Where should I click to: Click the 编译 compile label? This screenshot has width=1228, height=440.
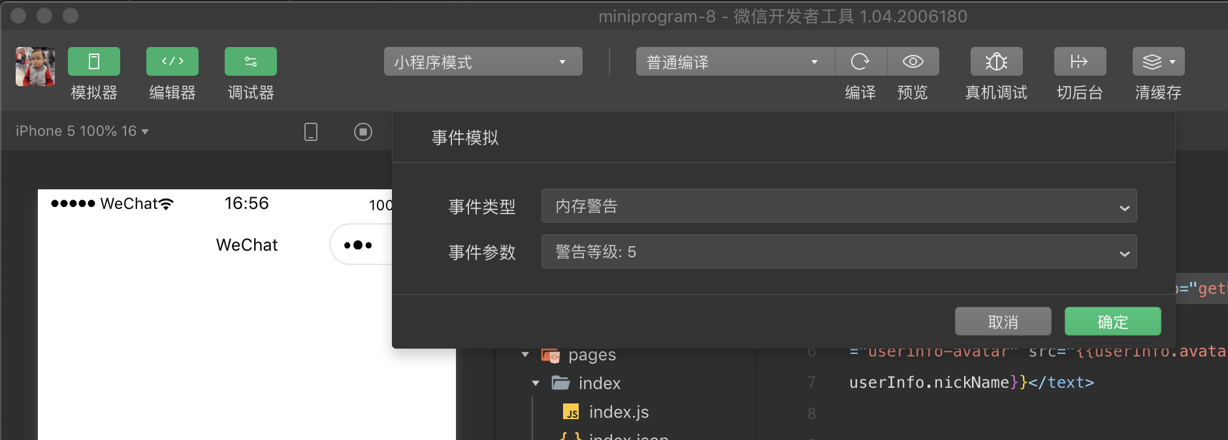[x=860, y=93]
